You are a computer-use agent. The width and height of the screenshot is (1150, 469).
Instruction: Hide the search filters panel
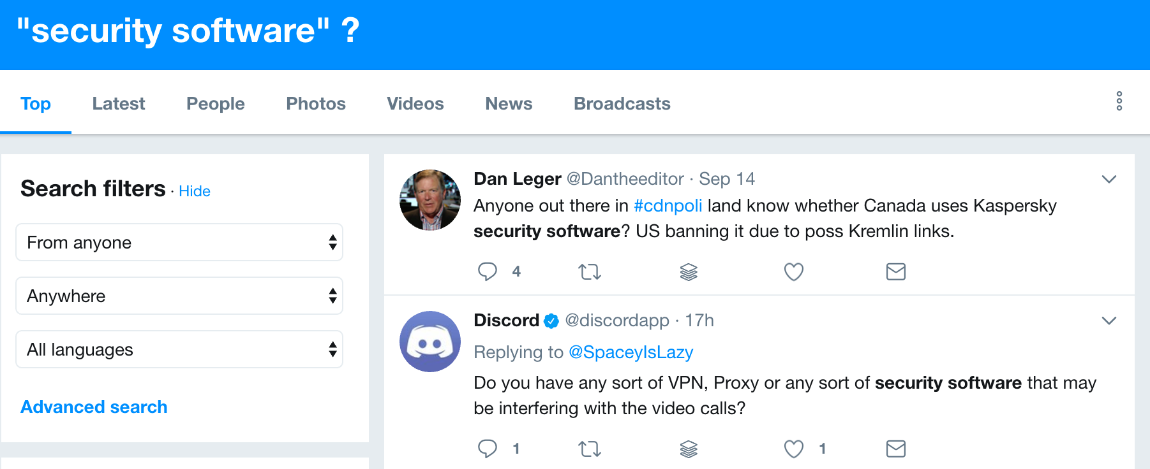(195, 191)
